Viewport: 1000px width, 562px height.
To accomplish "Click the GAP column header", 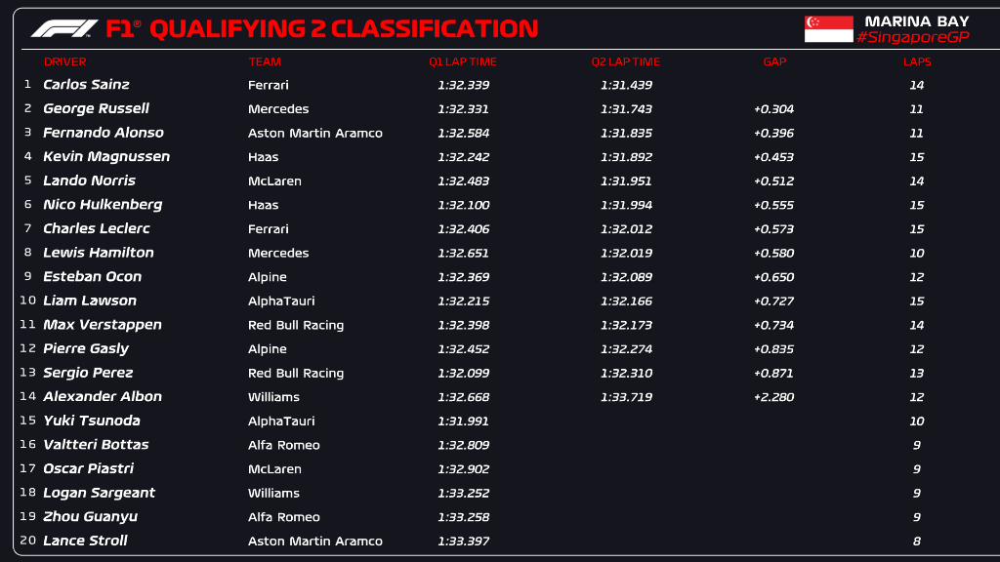I will [x=774, y=61].
